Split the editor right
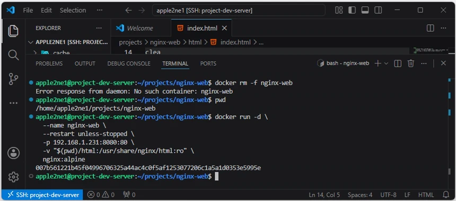Screen dimensions: 456x201 (430, 28)
